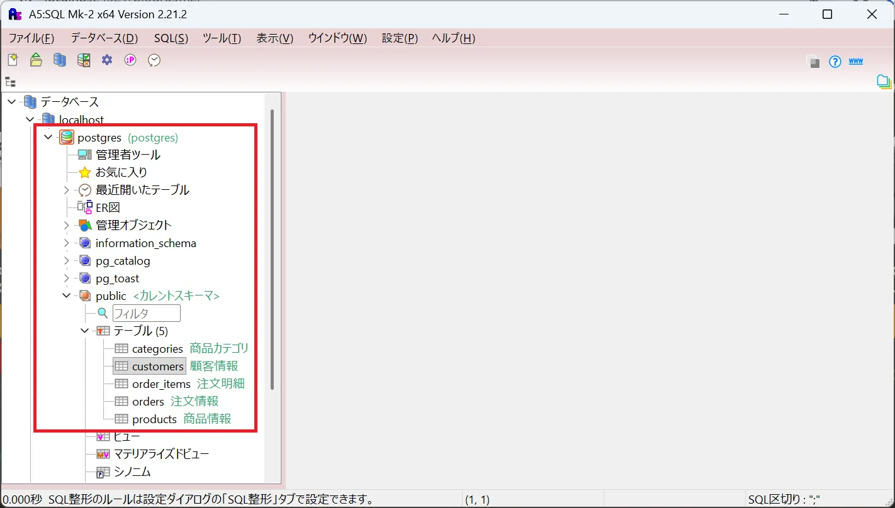Collapse the テーブル (5) node
Screen dimensions: 895x508
click(x=85, y=331)
